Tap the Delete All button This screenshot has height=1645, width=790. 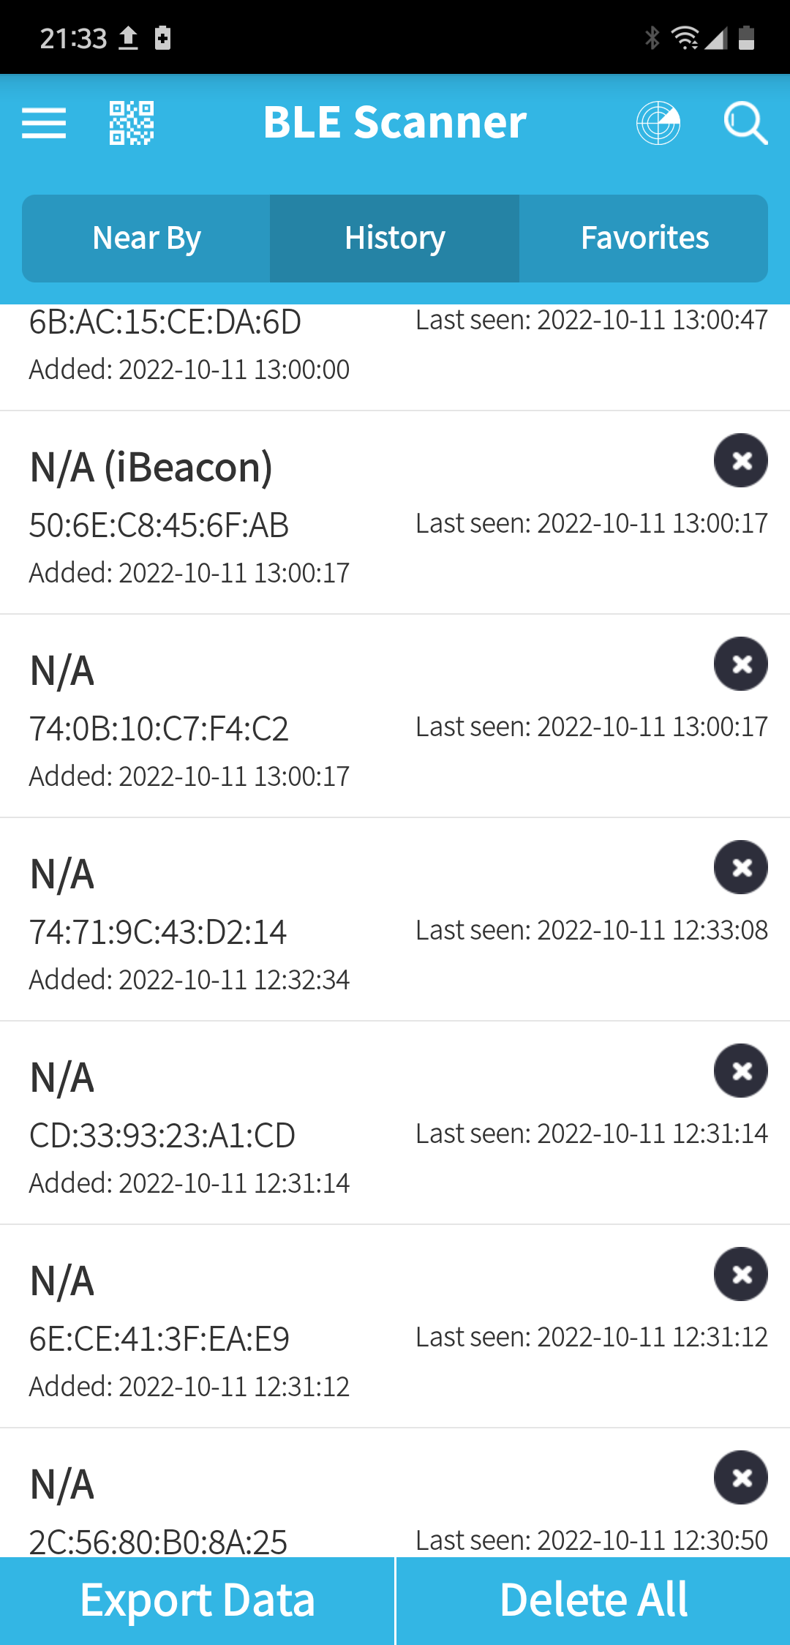click(593, 1600)
